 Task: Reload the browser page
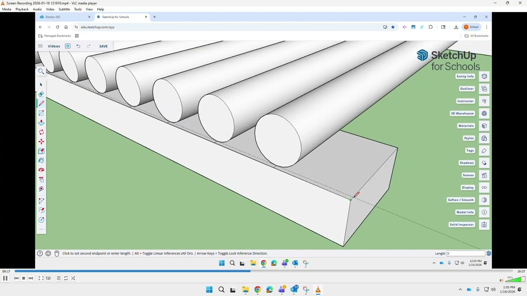pyautogui.click(x=57, y=27)
